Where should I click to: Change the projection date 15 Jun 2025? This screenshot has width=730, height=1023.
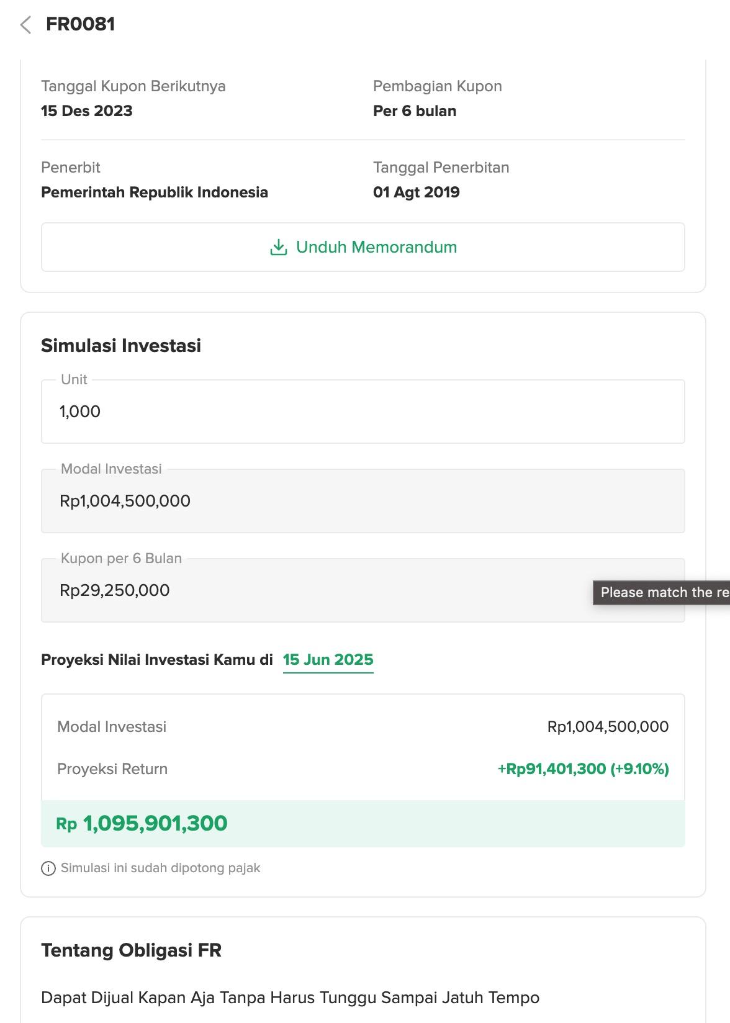click(x=328, y=660)
